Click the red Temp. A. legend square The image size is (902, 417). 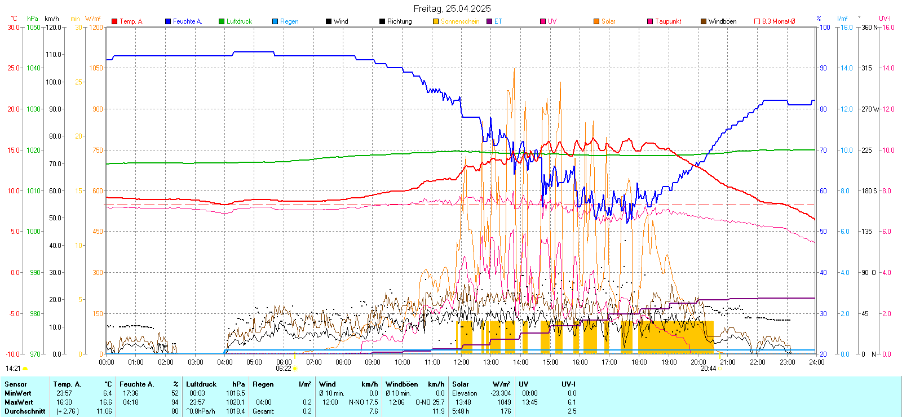coord(114,21)
